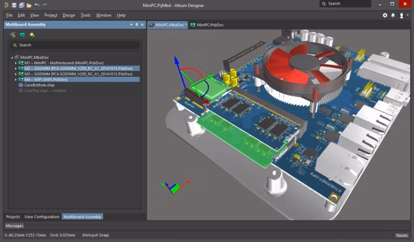
Task: Open the View menu
Action: pos(34,15)
